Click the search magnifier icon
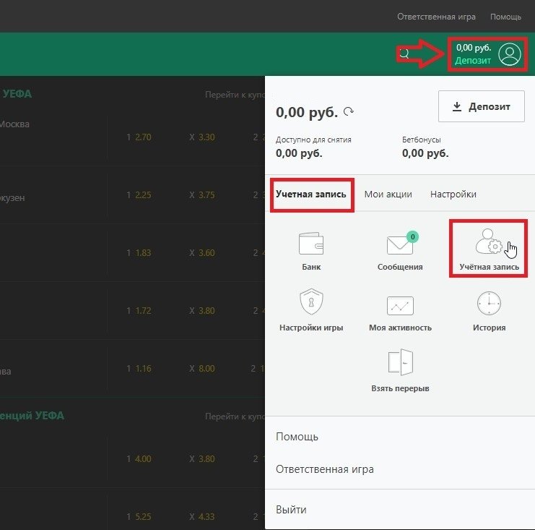 [404, 54]
